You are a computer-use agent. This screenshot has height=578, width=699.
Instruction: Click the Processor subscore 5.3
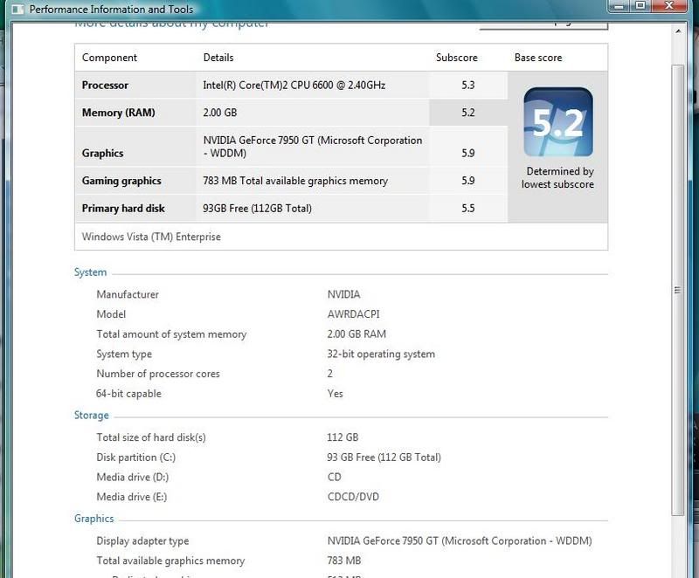click(468, 85)
